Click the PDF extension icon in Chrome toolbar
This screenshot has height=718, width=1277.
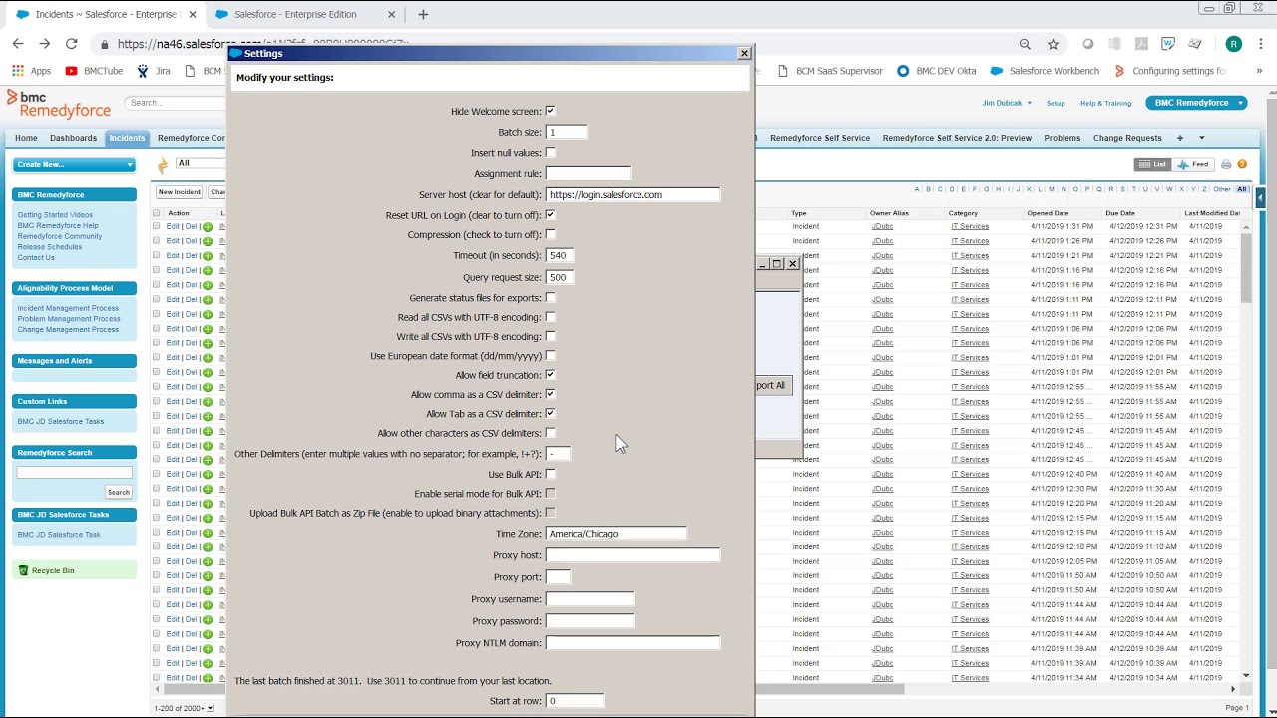pos(1141,44)
